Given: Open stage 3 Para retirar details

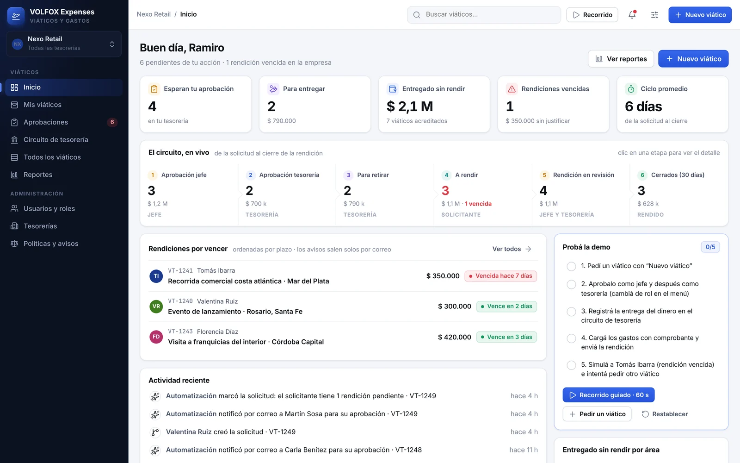Looking at the screenshot, I should [x=385, y=194].
